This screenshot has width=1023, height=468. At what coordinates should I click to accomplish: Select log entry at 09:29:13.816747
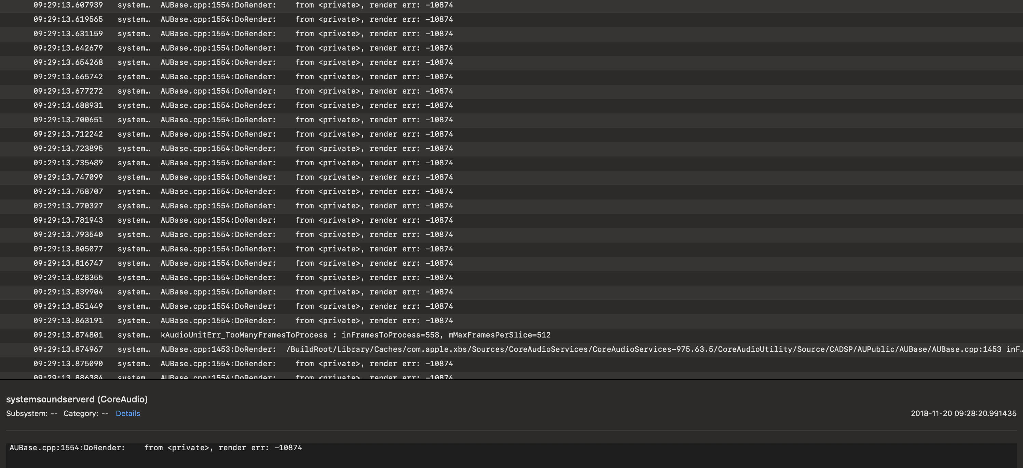tap(511, 263)
